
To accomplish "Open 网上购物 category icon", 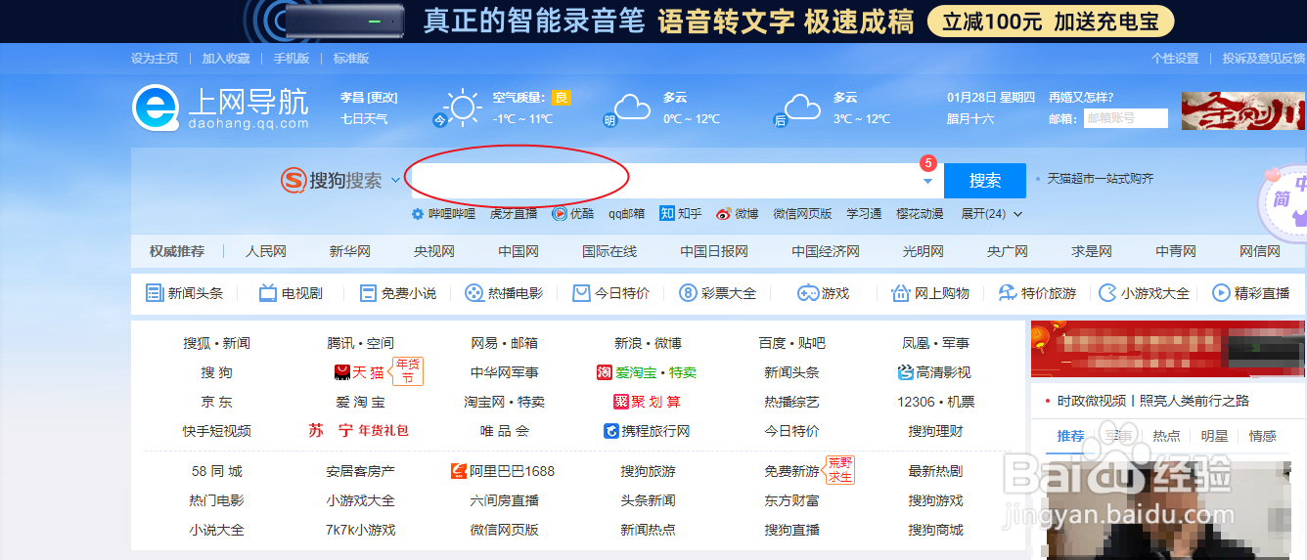I will tap(901, 293).
